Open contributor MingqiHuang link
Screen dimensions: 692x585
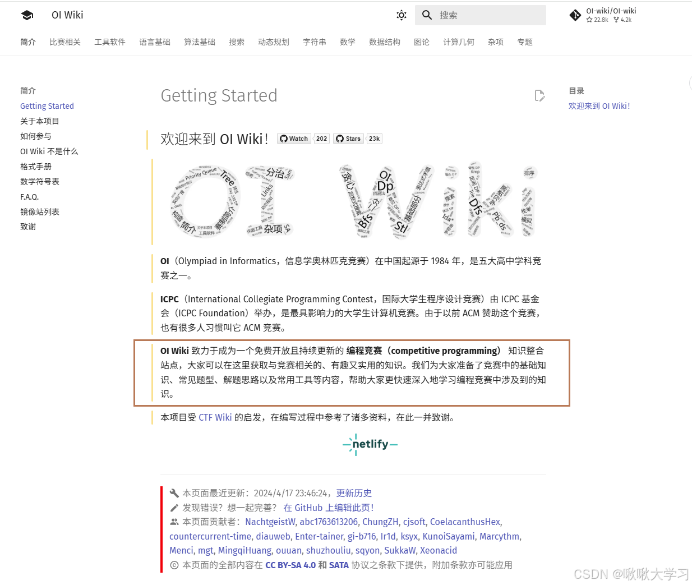(x=244, y=551)
